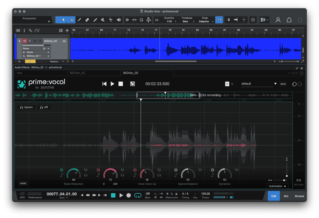Show automation with the curve icon
319x218 pixels.
point(37,31)
